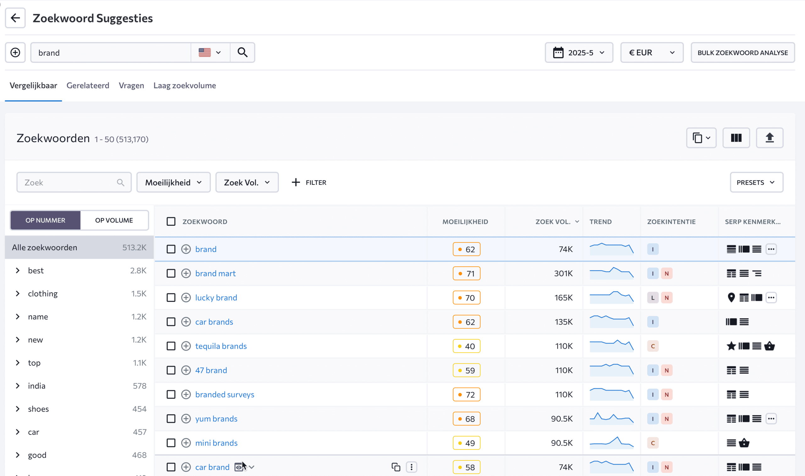The width and height of the screenshot is (805, 476).
Task: Open three-dot menu in 'car brand' row
Action: coord(412,467)
